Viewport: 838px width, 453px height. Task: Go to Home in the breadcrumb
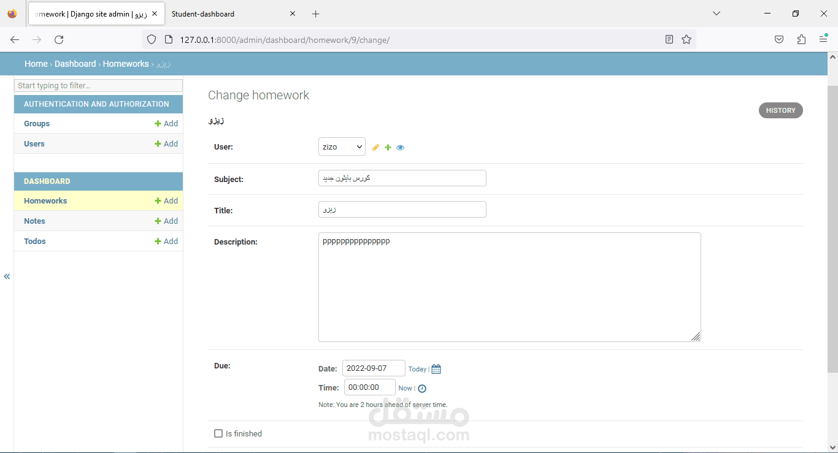(36, 64)
